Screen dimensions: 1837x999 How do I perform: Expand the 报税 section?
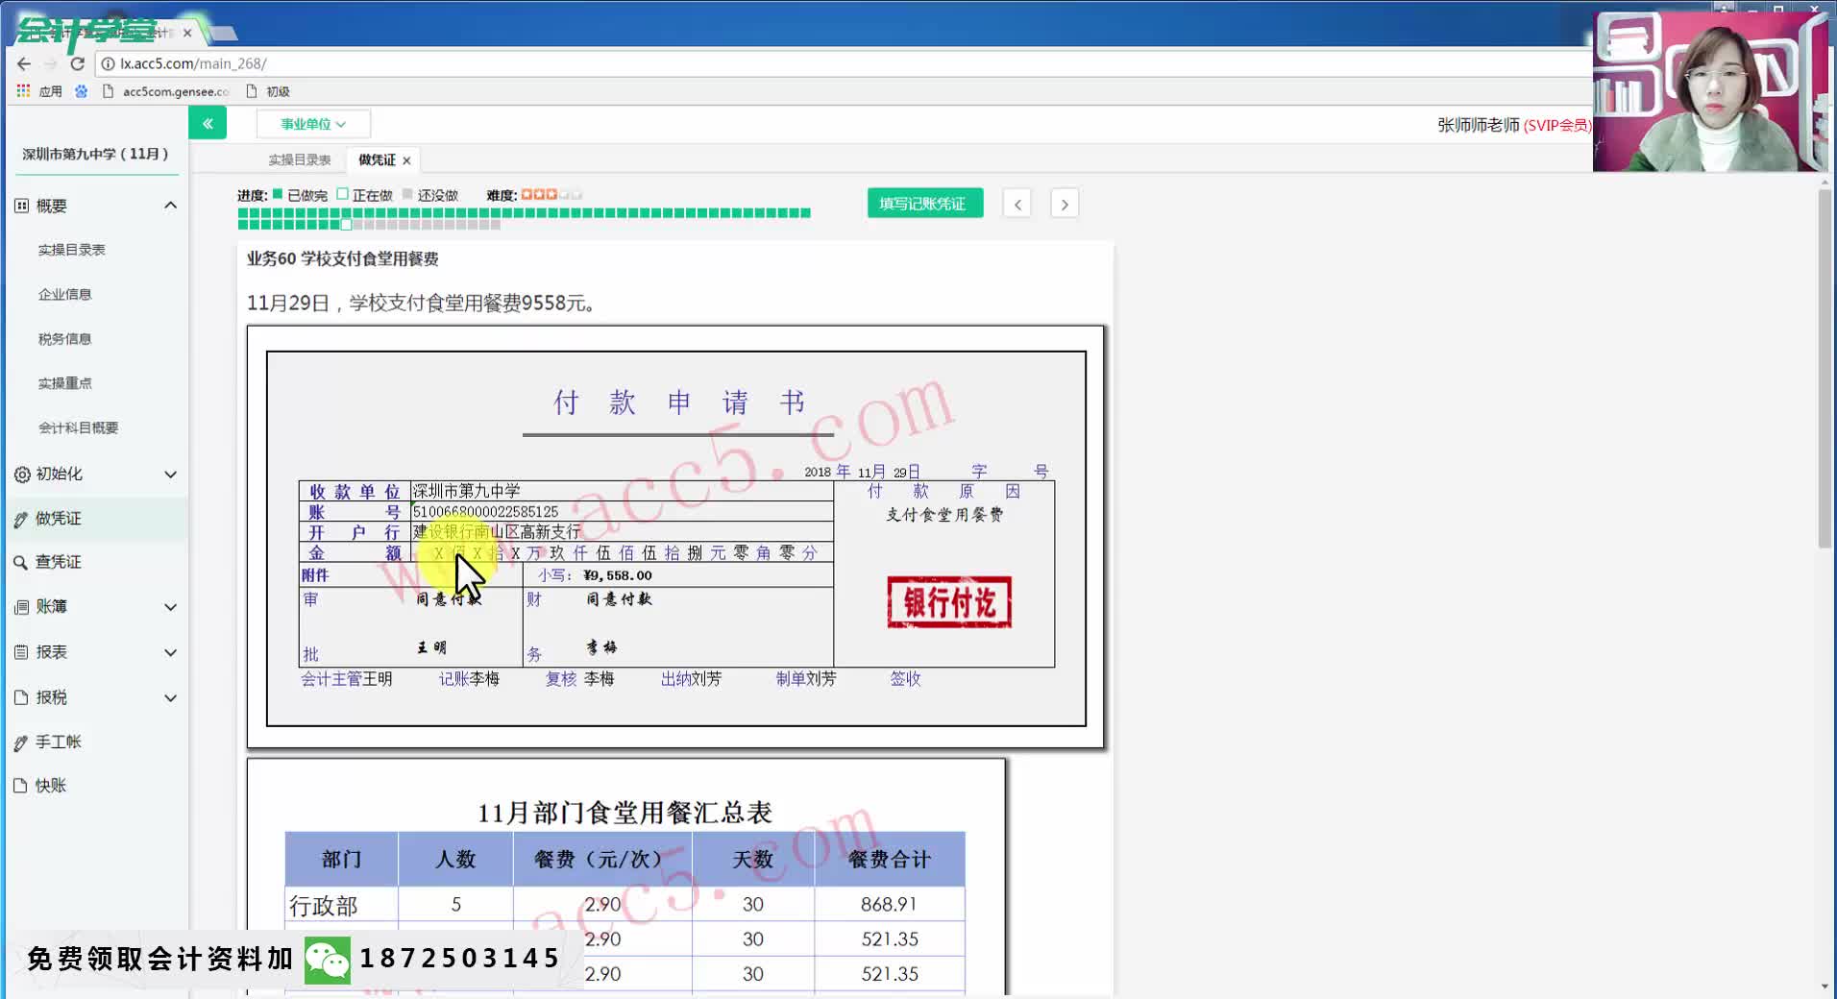(170, 697)
